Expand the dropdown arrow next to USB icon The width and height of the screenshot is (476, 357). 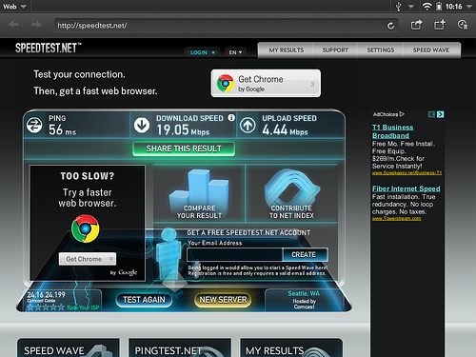click(x=411, y=7)
